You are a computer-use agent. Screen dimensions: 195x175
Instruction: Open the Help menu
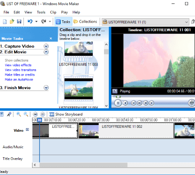[x=76, y=12]
